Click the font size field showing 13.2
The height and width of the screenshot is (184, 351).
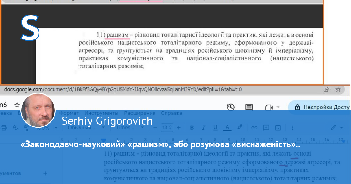point(167,128)
